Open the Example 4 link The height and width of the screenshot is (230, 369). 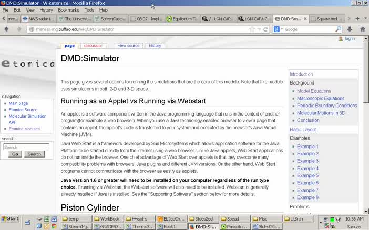(307, 169)
